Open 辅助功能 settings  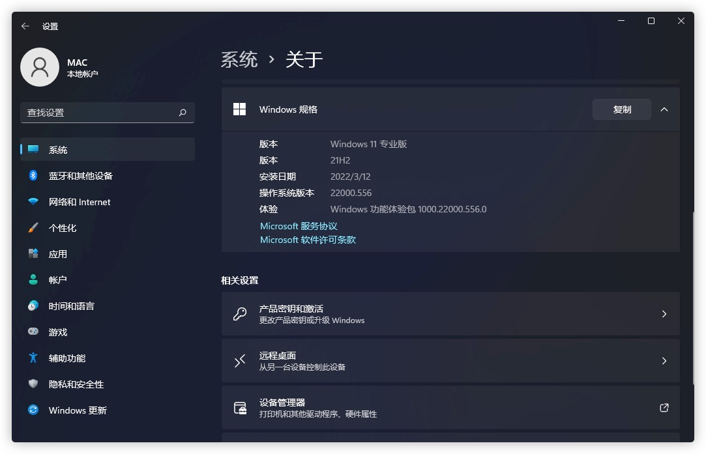[x=108, y=358]
